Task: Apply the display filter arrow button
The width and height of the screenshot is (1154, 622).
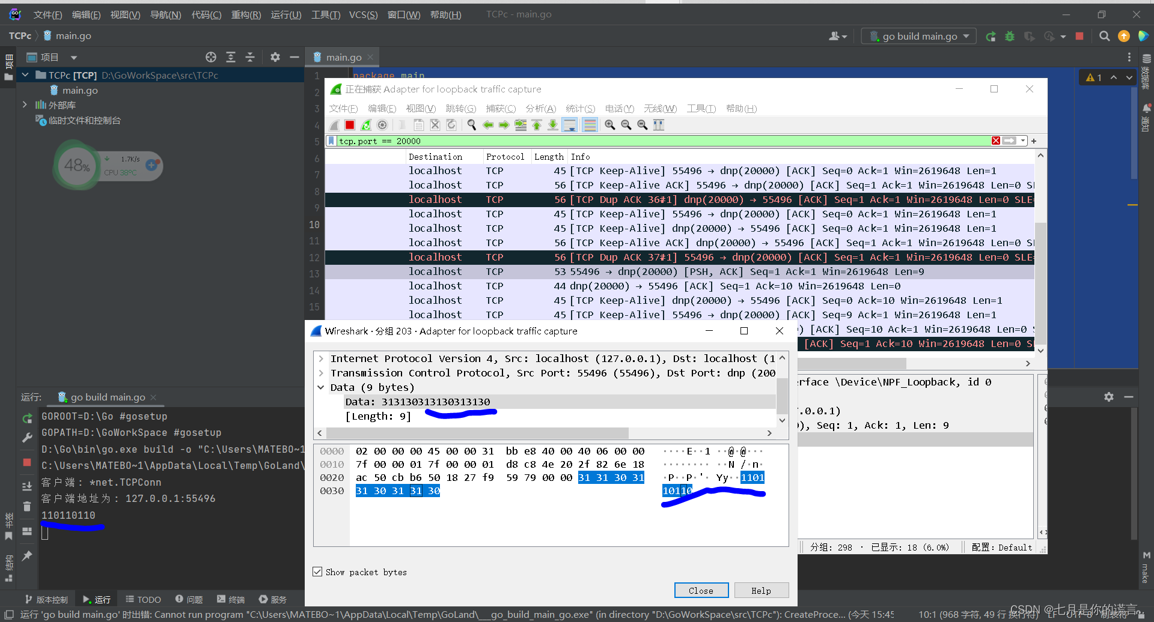Action: (x=1010, y=141)
